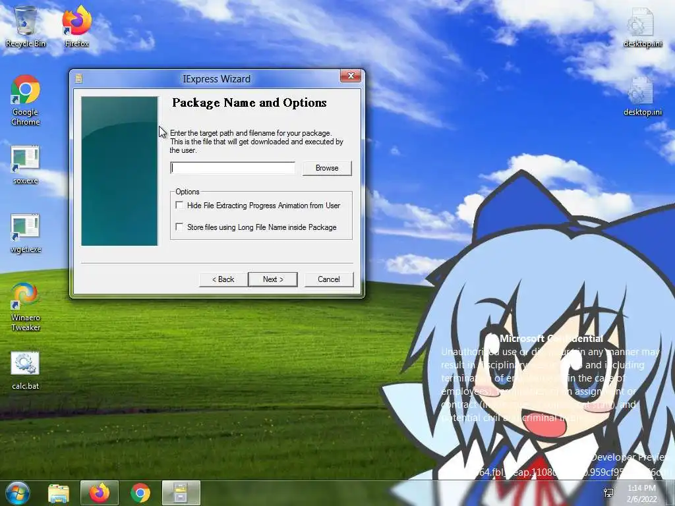The image size is (675, 506).
Task: Launch Firefox from the desktop shortcut
Action: [x=76, y=26]
